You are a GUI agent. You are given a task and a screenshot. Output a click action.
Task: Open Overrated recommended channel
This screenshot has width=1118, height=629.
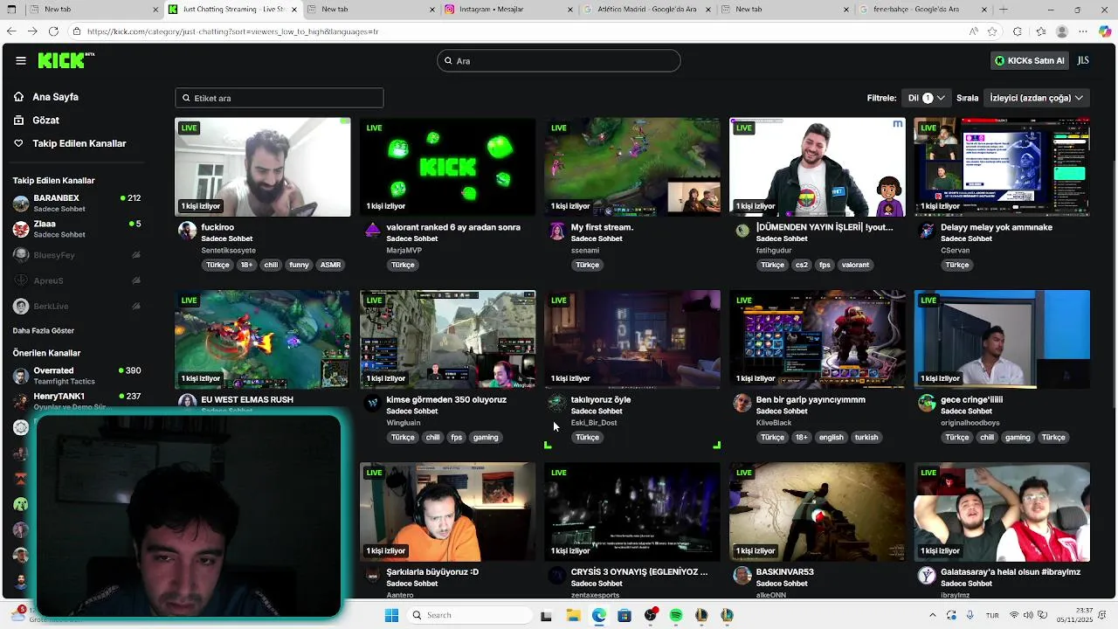click(x=77, y=376)
